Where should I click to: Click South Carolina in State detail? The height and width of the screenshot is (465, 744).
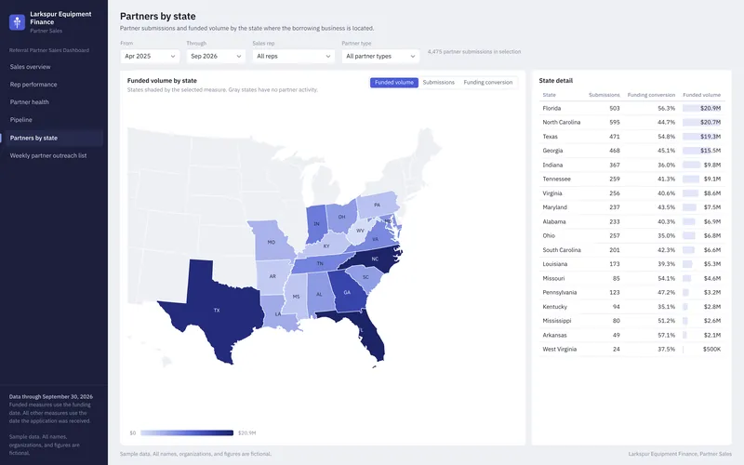(x=631, y=250)
